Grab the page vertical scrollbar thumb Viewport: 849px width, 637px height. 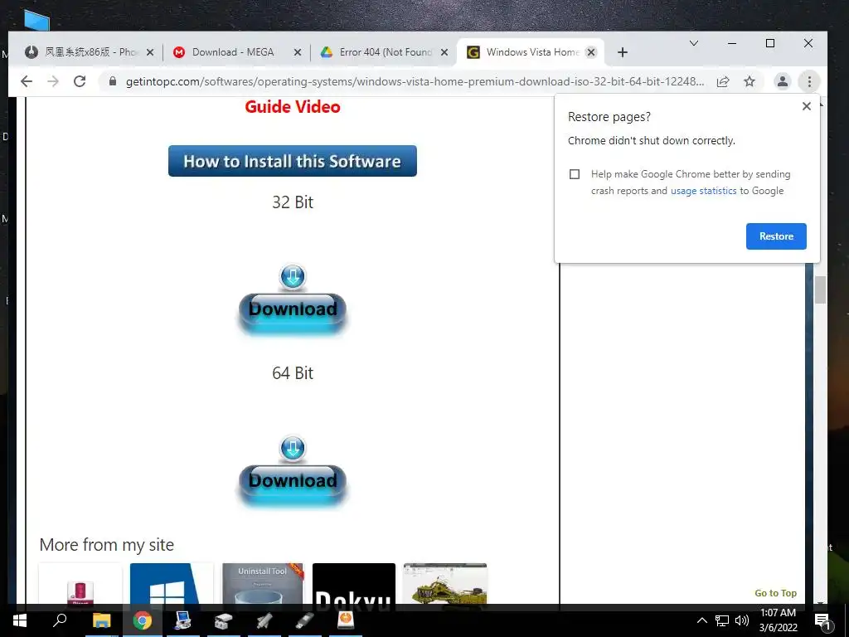click(x=820, y=289)
